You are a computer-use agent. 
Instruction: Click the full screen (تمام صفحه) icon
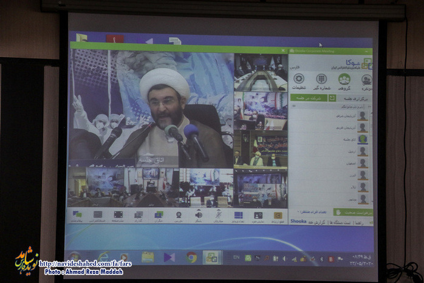(118, 215)
